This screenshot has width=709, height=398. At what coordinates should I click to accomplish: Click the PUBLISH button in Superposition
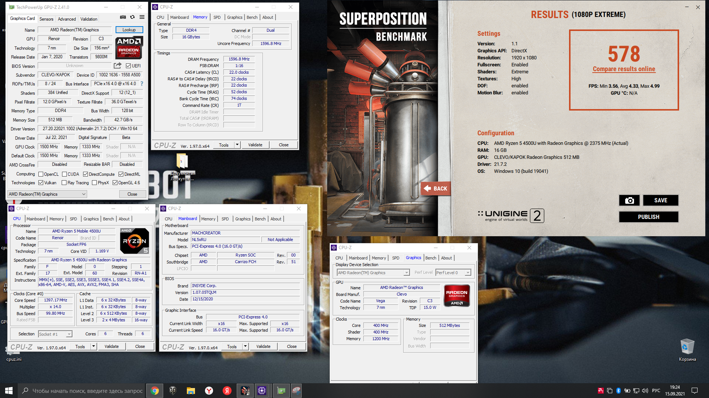[x=649, y=217]
